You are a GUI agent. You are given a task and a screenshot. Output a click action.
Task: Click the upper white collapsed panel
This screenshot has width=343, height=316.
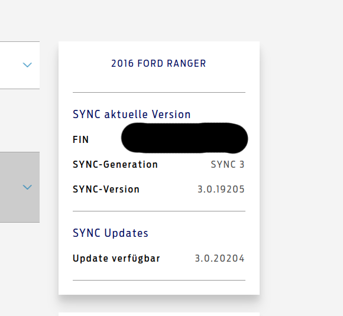pos(20,65)
